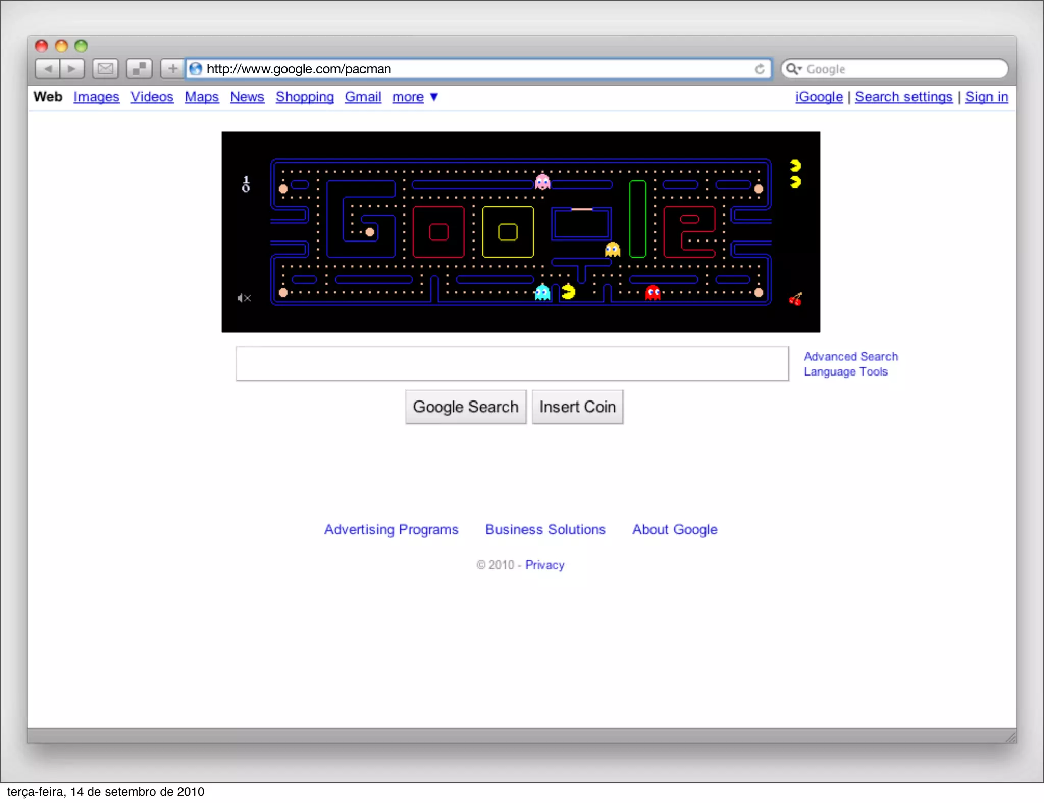The image size is (1044, 803).
Task: Grab the window resize handle corner
Action: tap(1010, 737)
